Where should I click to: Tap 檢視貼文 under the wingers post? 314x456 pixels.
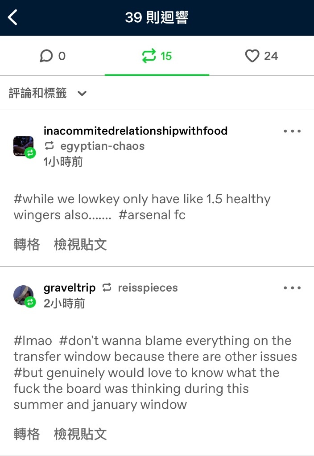pos(80,244)
